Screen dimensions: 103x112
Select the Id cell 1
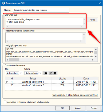coord(12,82)
